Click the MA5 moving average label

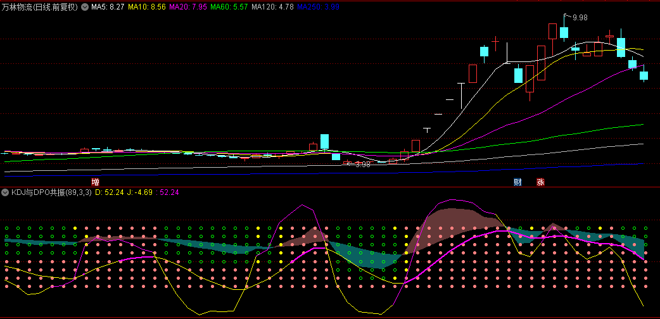107,8
